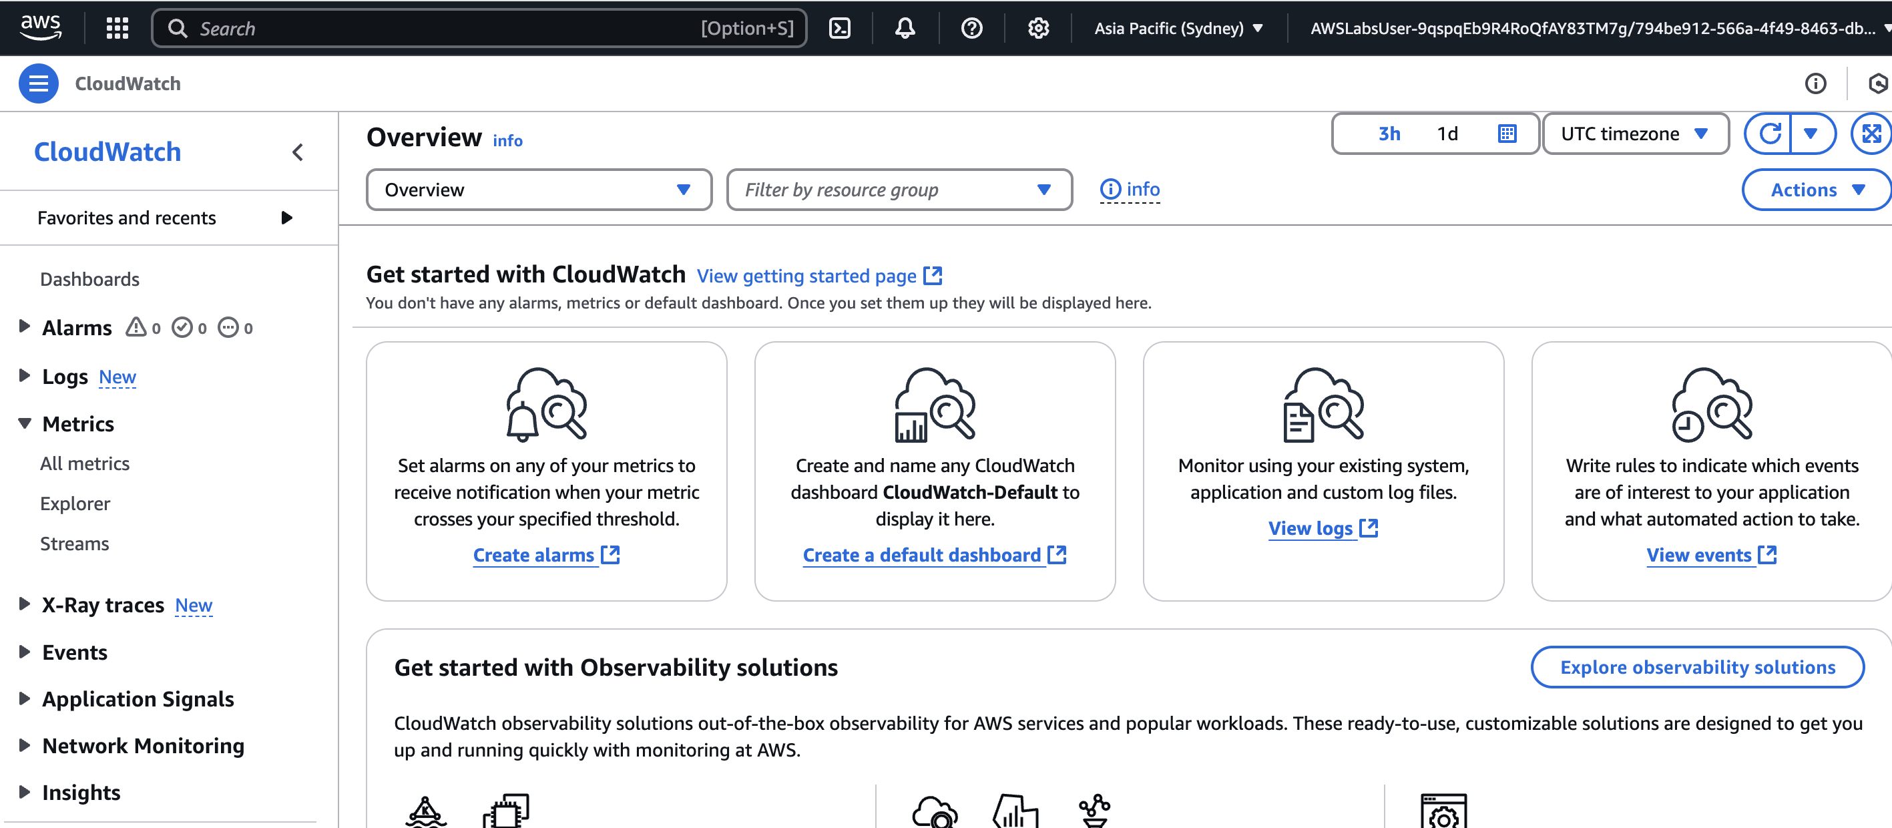The width and height of the screenshot is (1892, 828).
Task: Open the help question mark menu
Action: click(972, 28)
